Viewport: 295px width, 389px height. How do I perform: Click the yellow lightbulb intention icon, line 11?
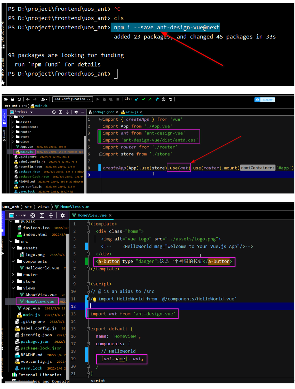point(95,299)
